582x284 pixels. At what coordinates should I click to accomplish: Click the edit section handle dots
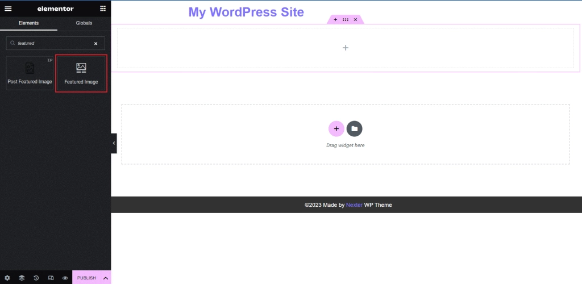click(x=346, y=20)
